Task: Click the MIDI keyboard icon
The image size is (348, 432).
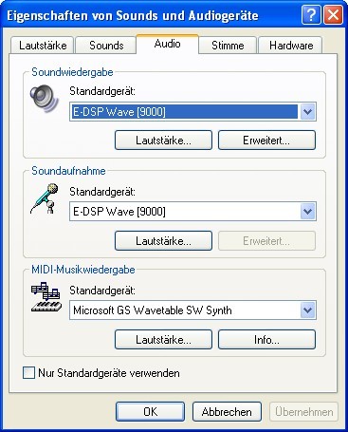Action: click(x=46, y=297)
